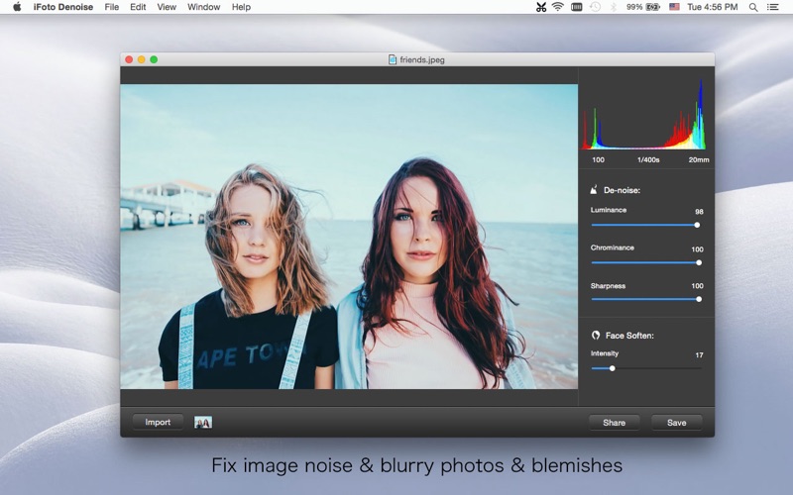
Task: Open the View menu
Action: (x=167, y=7)
